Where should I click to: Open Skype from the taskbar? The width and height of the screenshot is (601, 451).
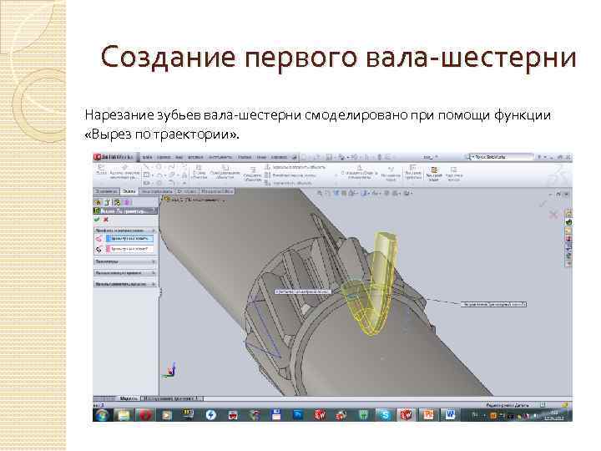pos(385,415)
